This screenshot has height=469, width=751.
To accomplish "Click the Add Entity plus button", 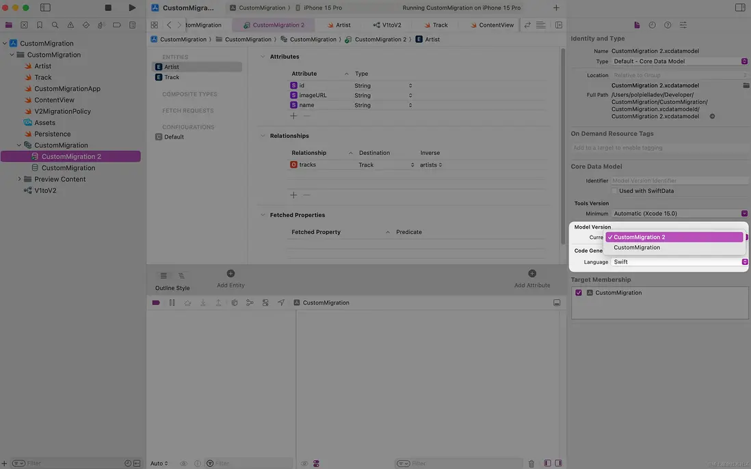I will [x=230, y=274].
